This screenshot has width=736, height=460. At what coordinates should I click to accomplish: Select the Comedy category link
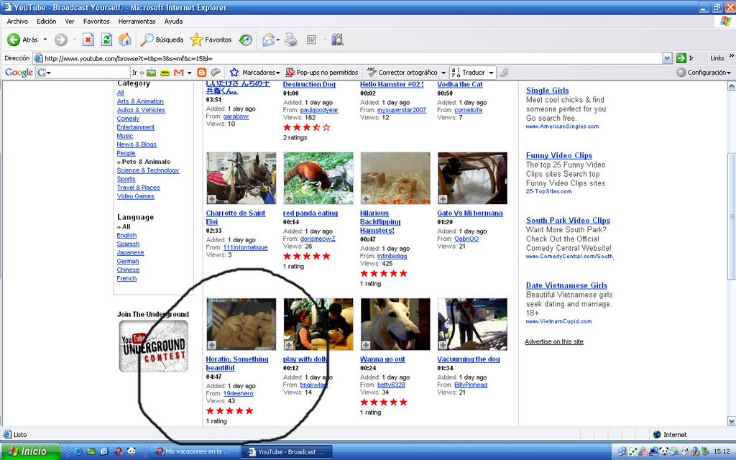point(128,119)
